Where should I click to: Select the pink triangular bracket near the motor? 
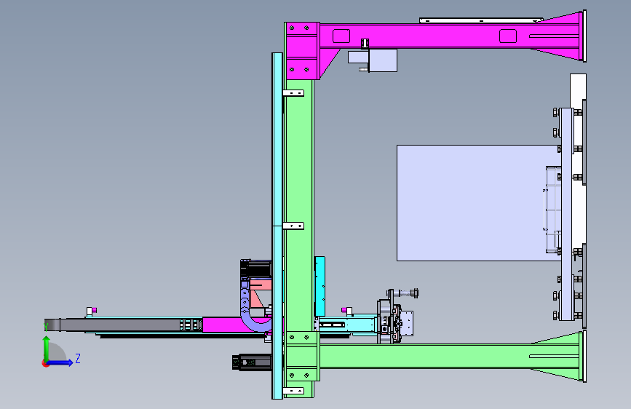click(x=258, y=299)
